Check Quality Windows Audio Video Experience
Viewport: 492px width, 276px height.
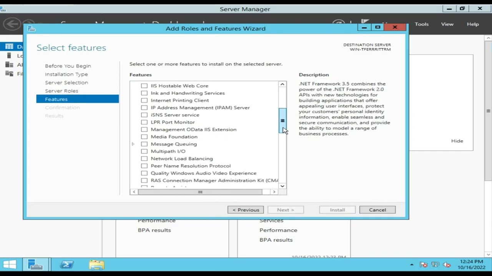pos(144,173)
